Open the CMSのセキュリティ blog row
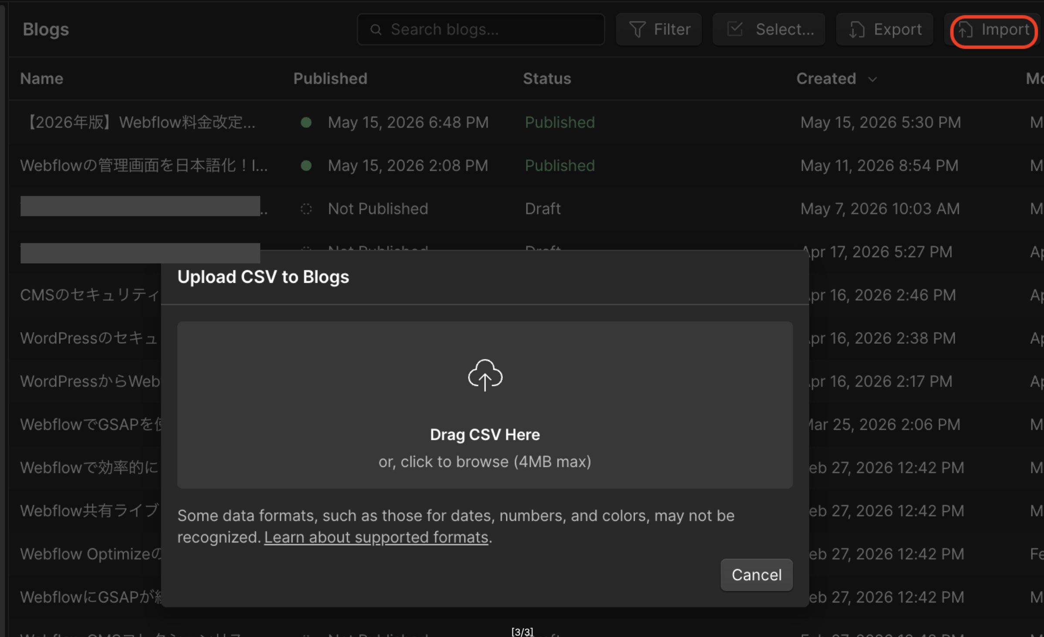This screenshot has height=637, width=1044. coord(89,295)
